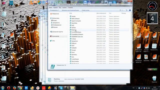This screenshot has width=160, height=90.
Task: Open the ФОРЕКС desktop folder
Action: tap(4, 79)
